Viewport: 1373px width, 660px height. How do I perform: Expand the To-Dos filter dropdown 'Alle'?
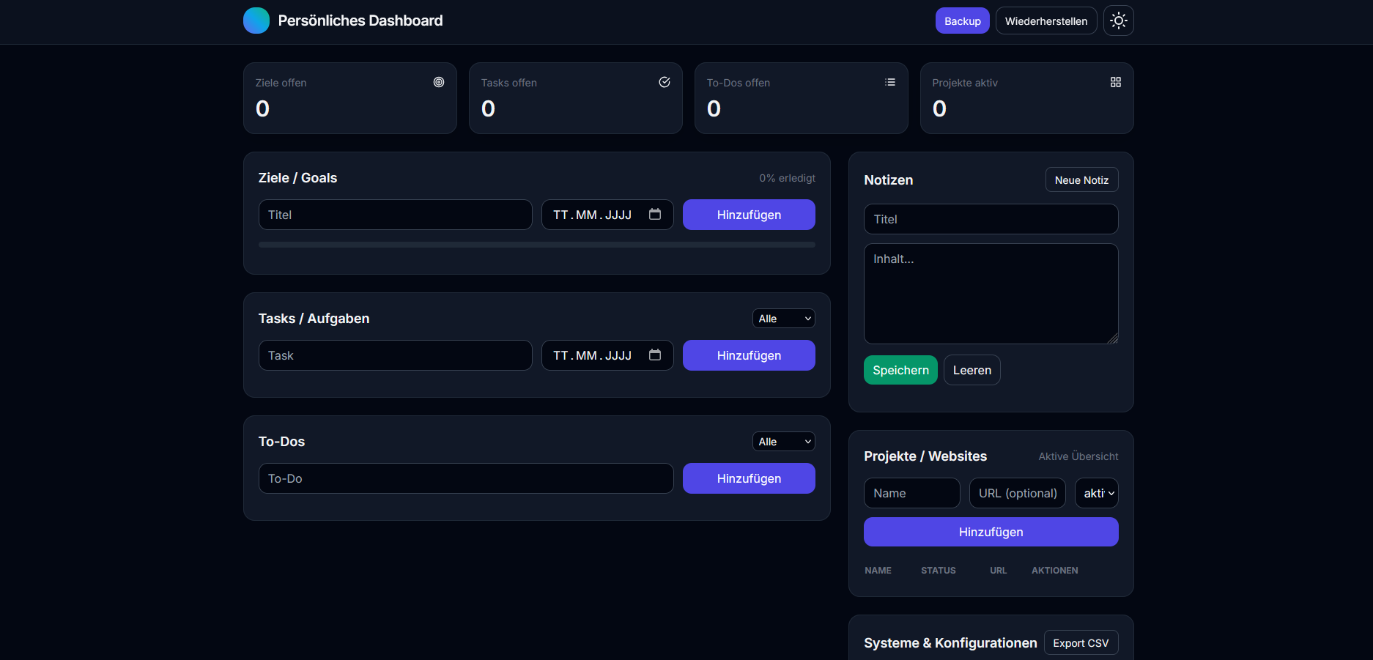[x=783, y=442]
